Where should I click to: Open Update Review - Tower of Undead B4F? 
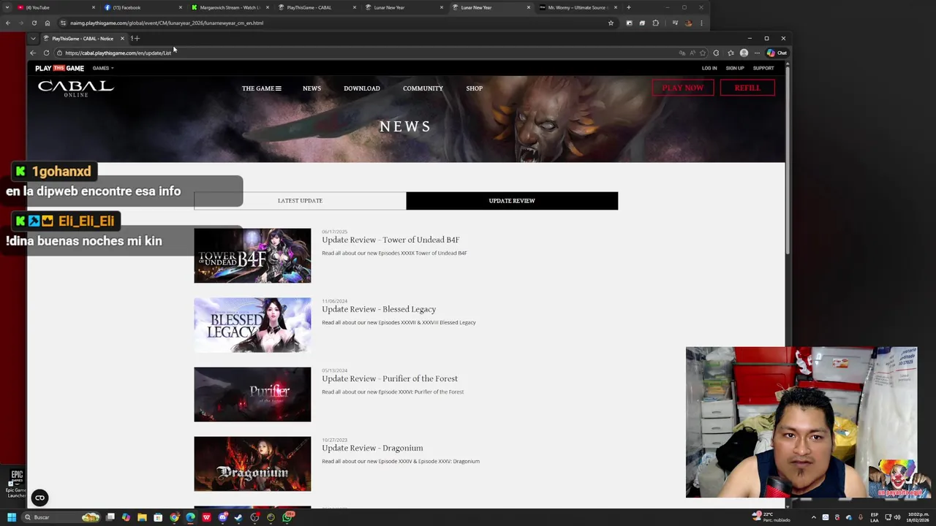(390, 240)
